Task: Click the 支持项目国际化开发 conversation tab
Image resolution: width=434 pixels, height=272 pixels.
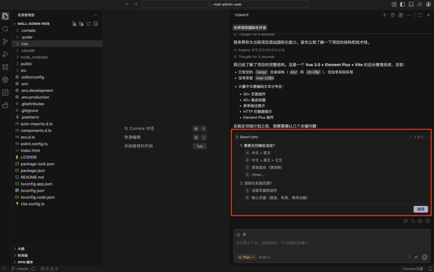Action: (250, 28)
